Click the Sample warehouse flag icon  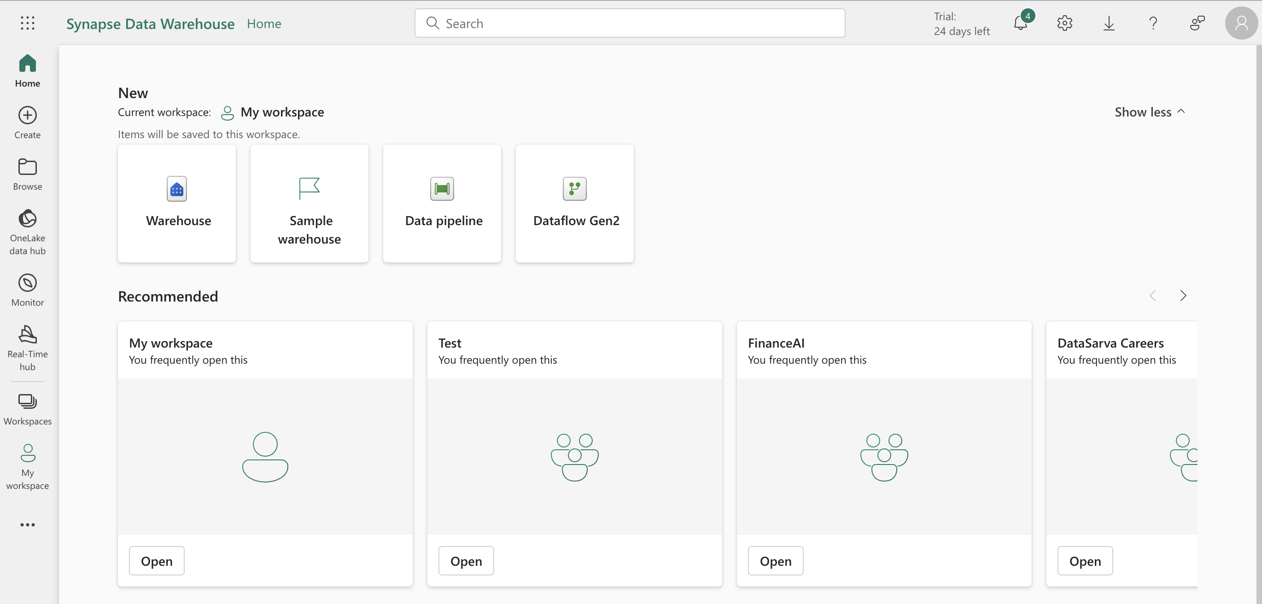(309, 189)
